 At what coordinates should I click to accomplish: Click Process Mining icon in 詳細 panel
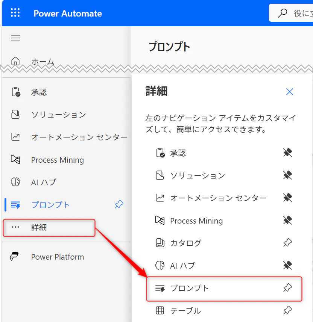tap(160, 220)
